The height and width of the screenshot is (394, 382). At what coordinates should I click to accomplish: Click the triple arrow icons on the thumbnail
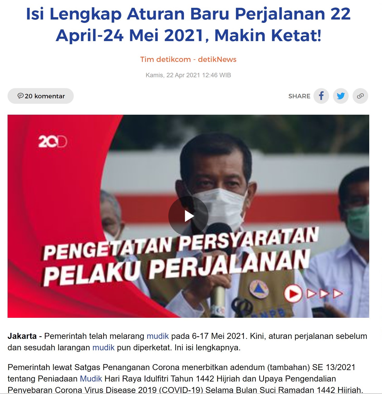pyautogui.click(x=325, y=294)
